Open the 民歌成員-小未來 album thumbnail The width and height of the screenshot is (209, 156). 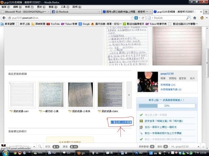[x=81, y=95]
